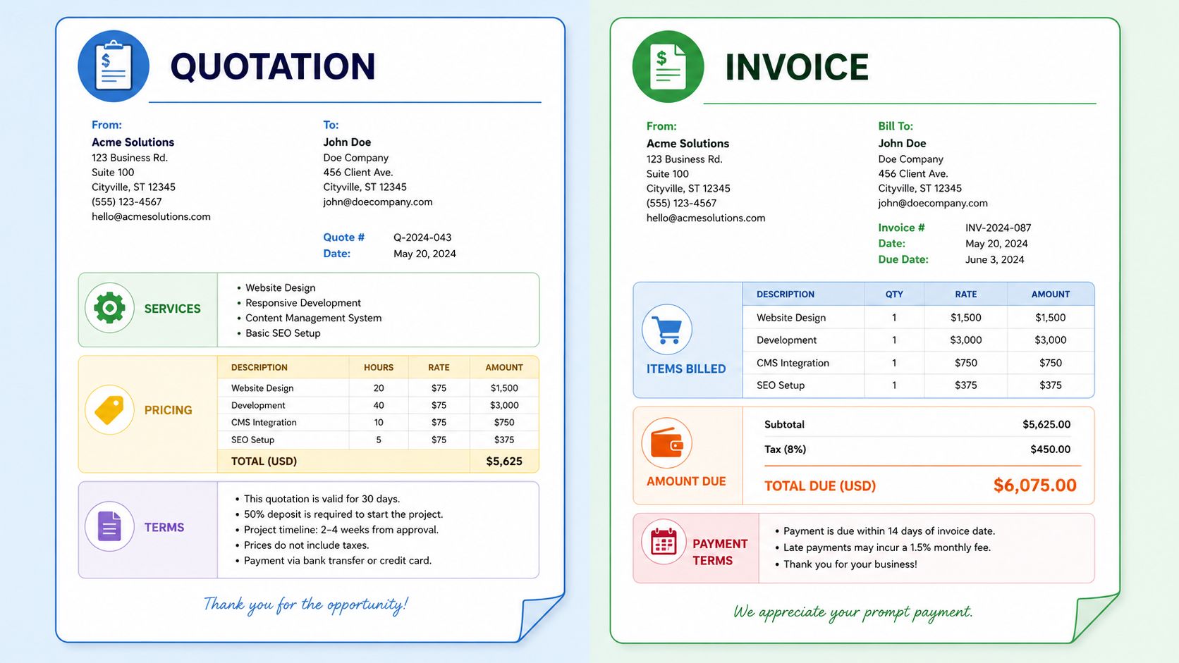1179x663 pixels.
Task: Click the SERVICES section label
Action: (x=172, y=309)
